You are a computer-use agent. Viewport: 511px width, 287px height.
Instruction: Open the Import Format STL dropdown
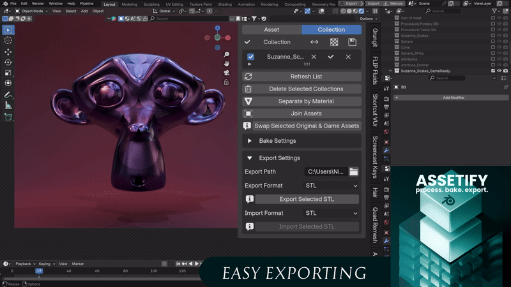click(x=330, y=213)
